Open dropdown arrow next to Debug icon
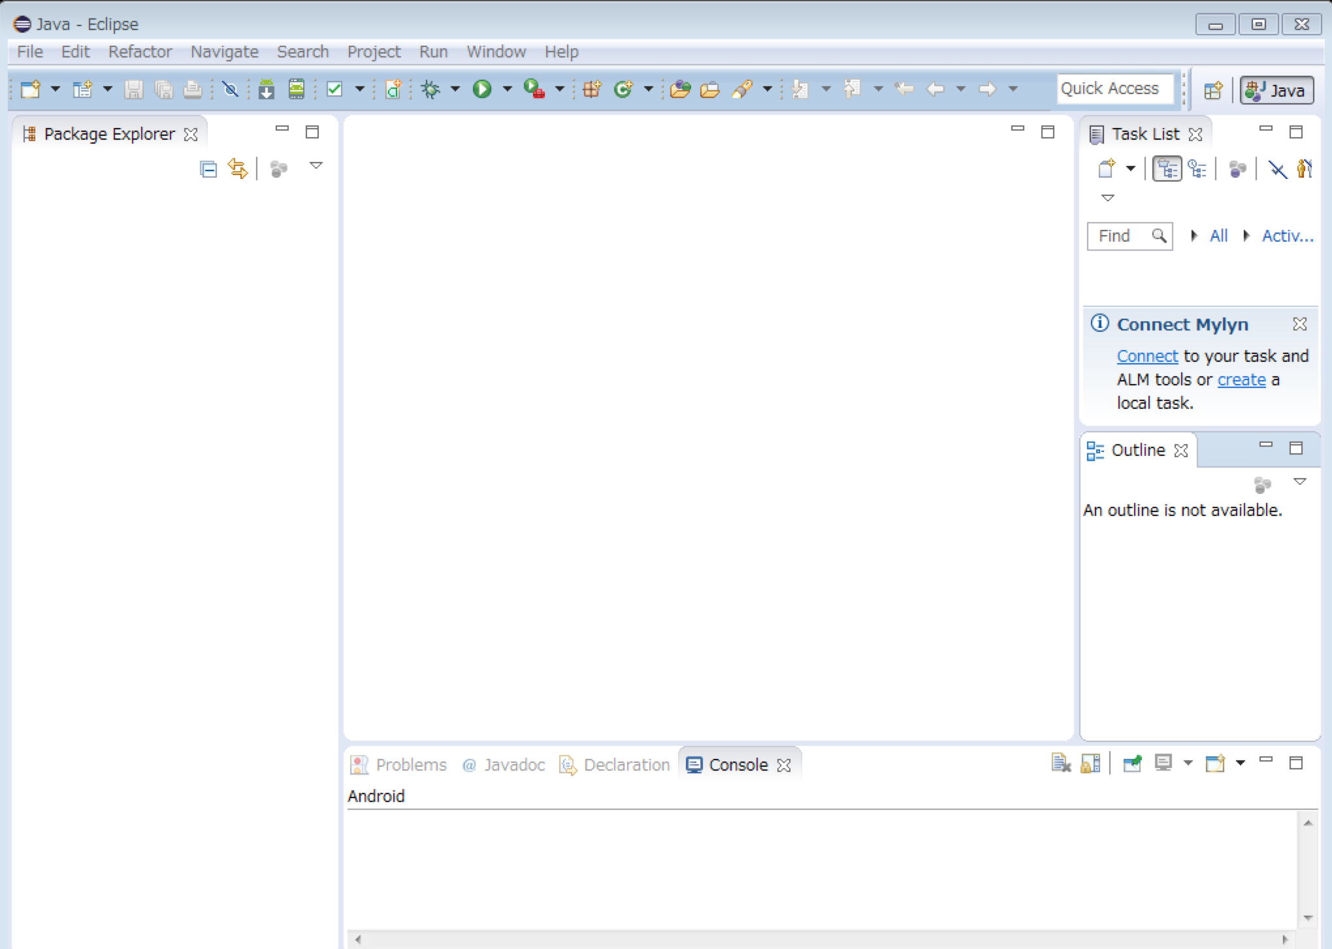Viewport: 1332px width, 949px height. pyautogui.click(x=455, y=89)
